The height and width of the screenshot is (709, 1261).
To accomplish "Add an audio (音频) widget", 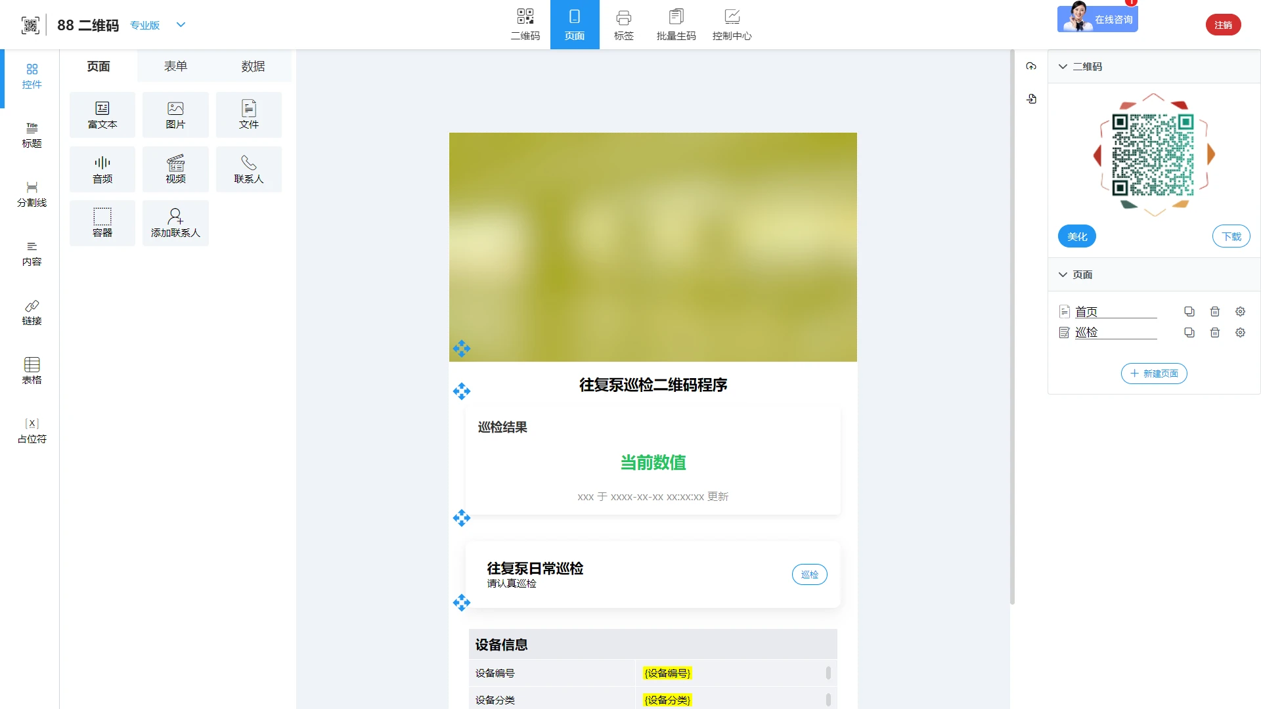I will click(x=102, y=169).
